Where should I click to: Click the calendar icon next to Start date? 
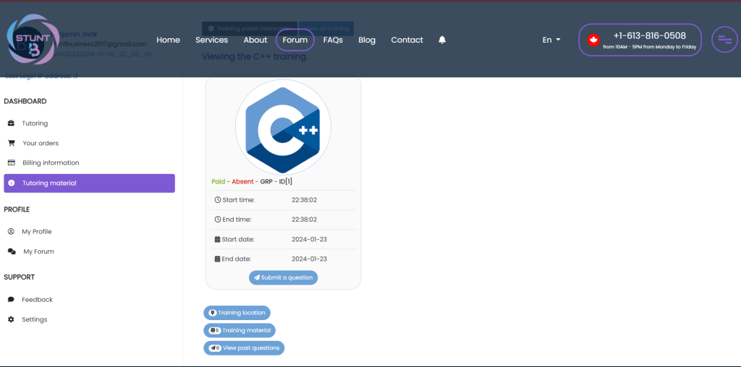pyautogui.click(x=217, y=239)
